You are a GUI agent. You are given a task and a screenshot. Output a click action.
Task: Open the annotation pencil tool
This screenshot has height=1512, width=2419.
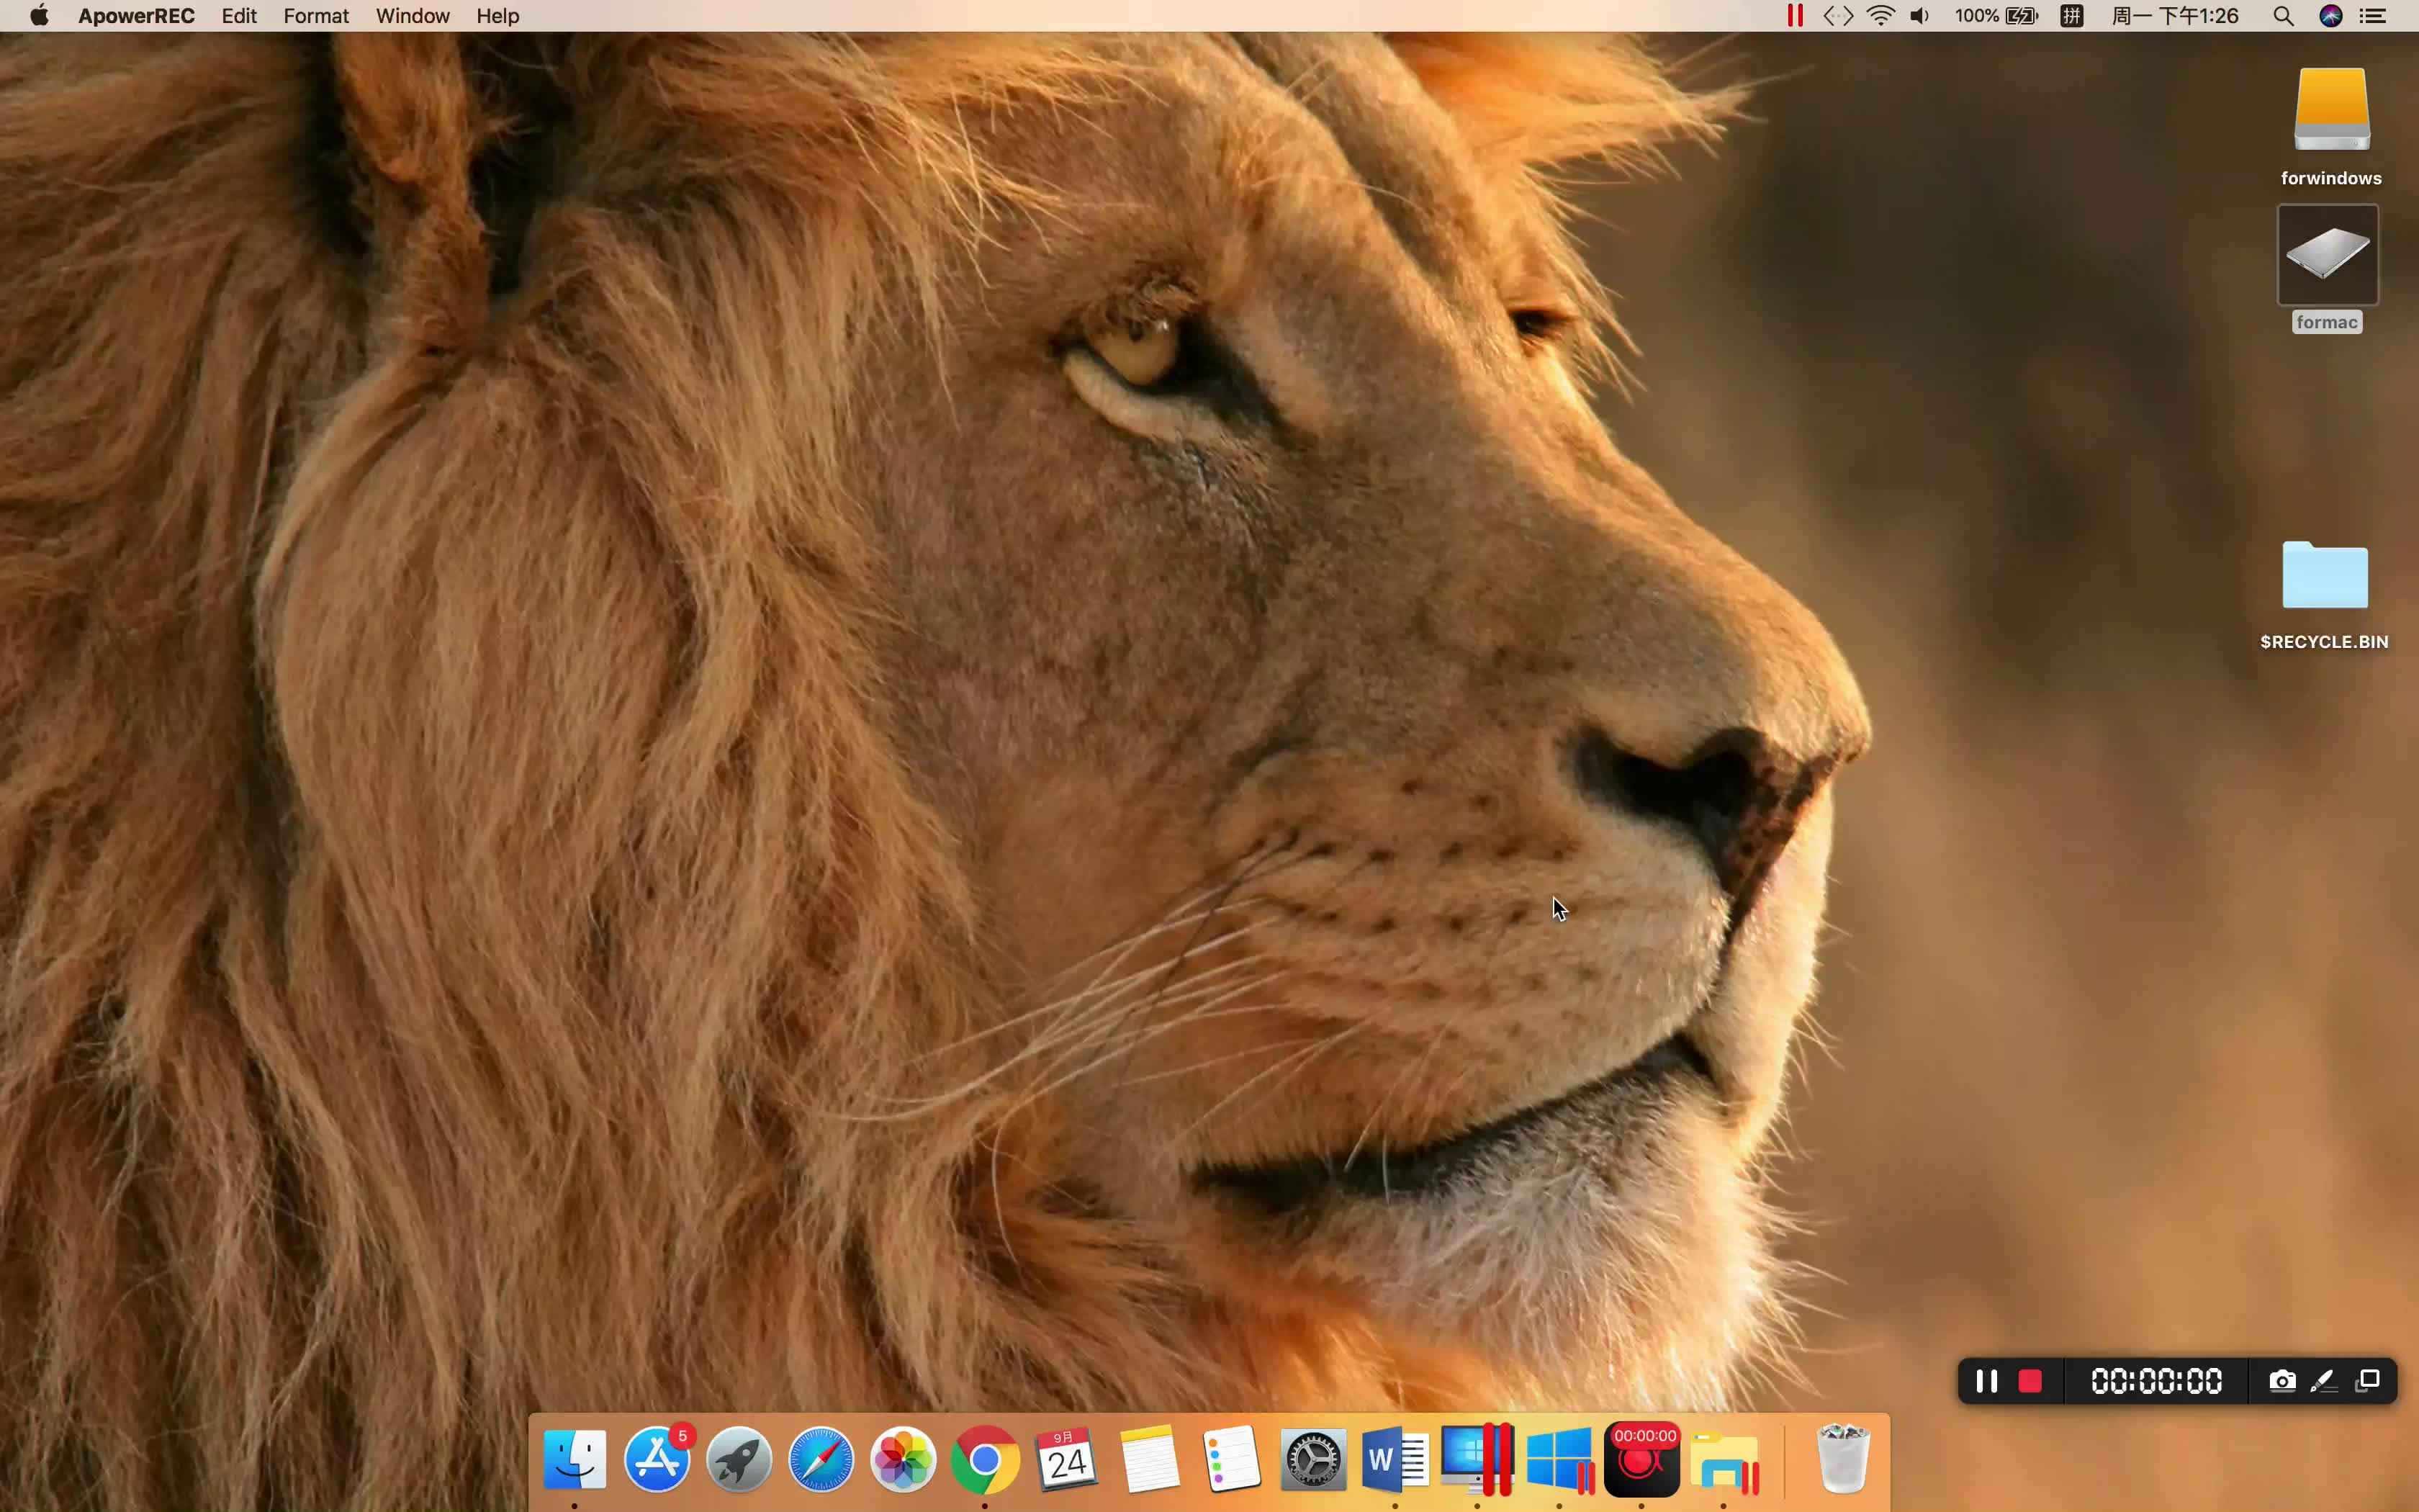click(2324, 1381)
